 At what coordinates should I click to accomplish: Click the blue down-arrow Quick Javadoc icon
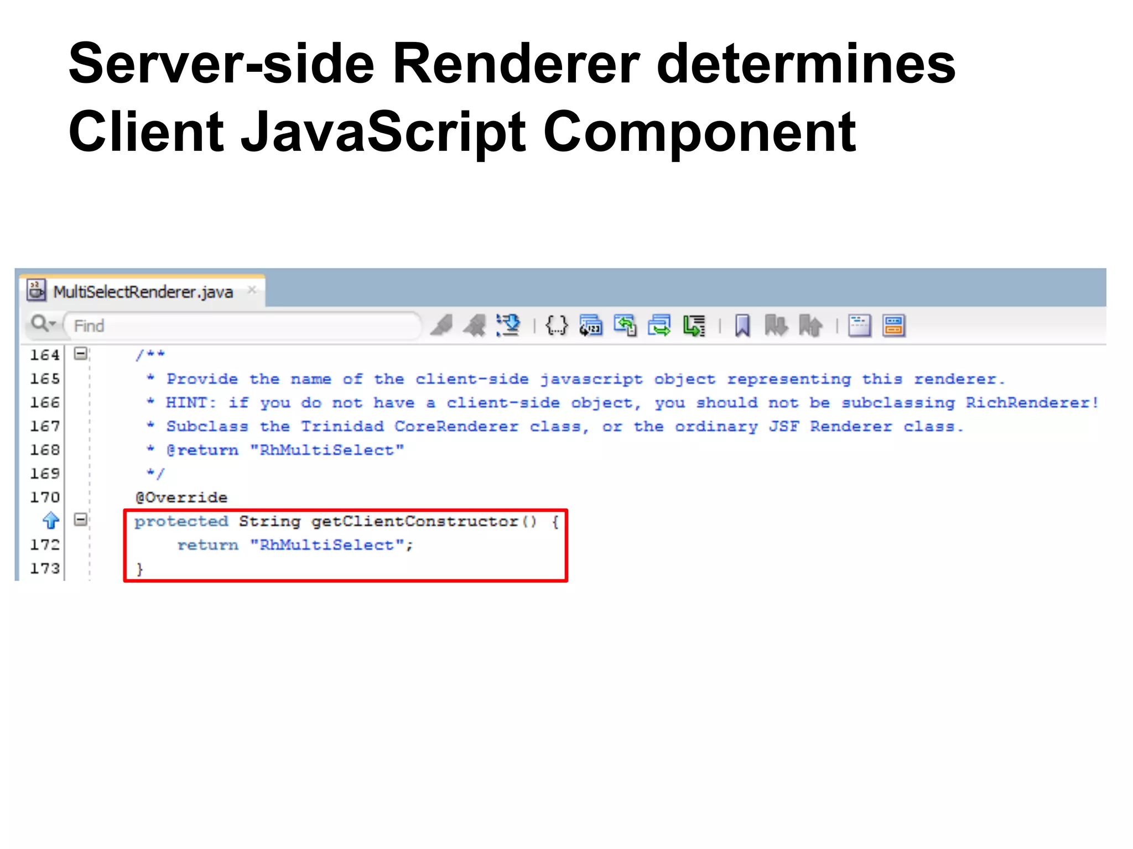pos(508,325)
